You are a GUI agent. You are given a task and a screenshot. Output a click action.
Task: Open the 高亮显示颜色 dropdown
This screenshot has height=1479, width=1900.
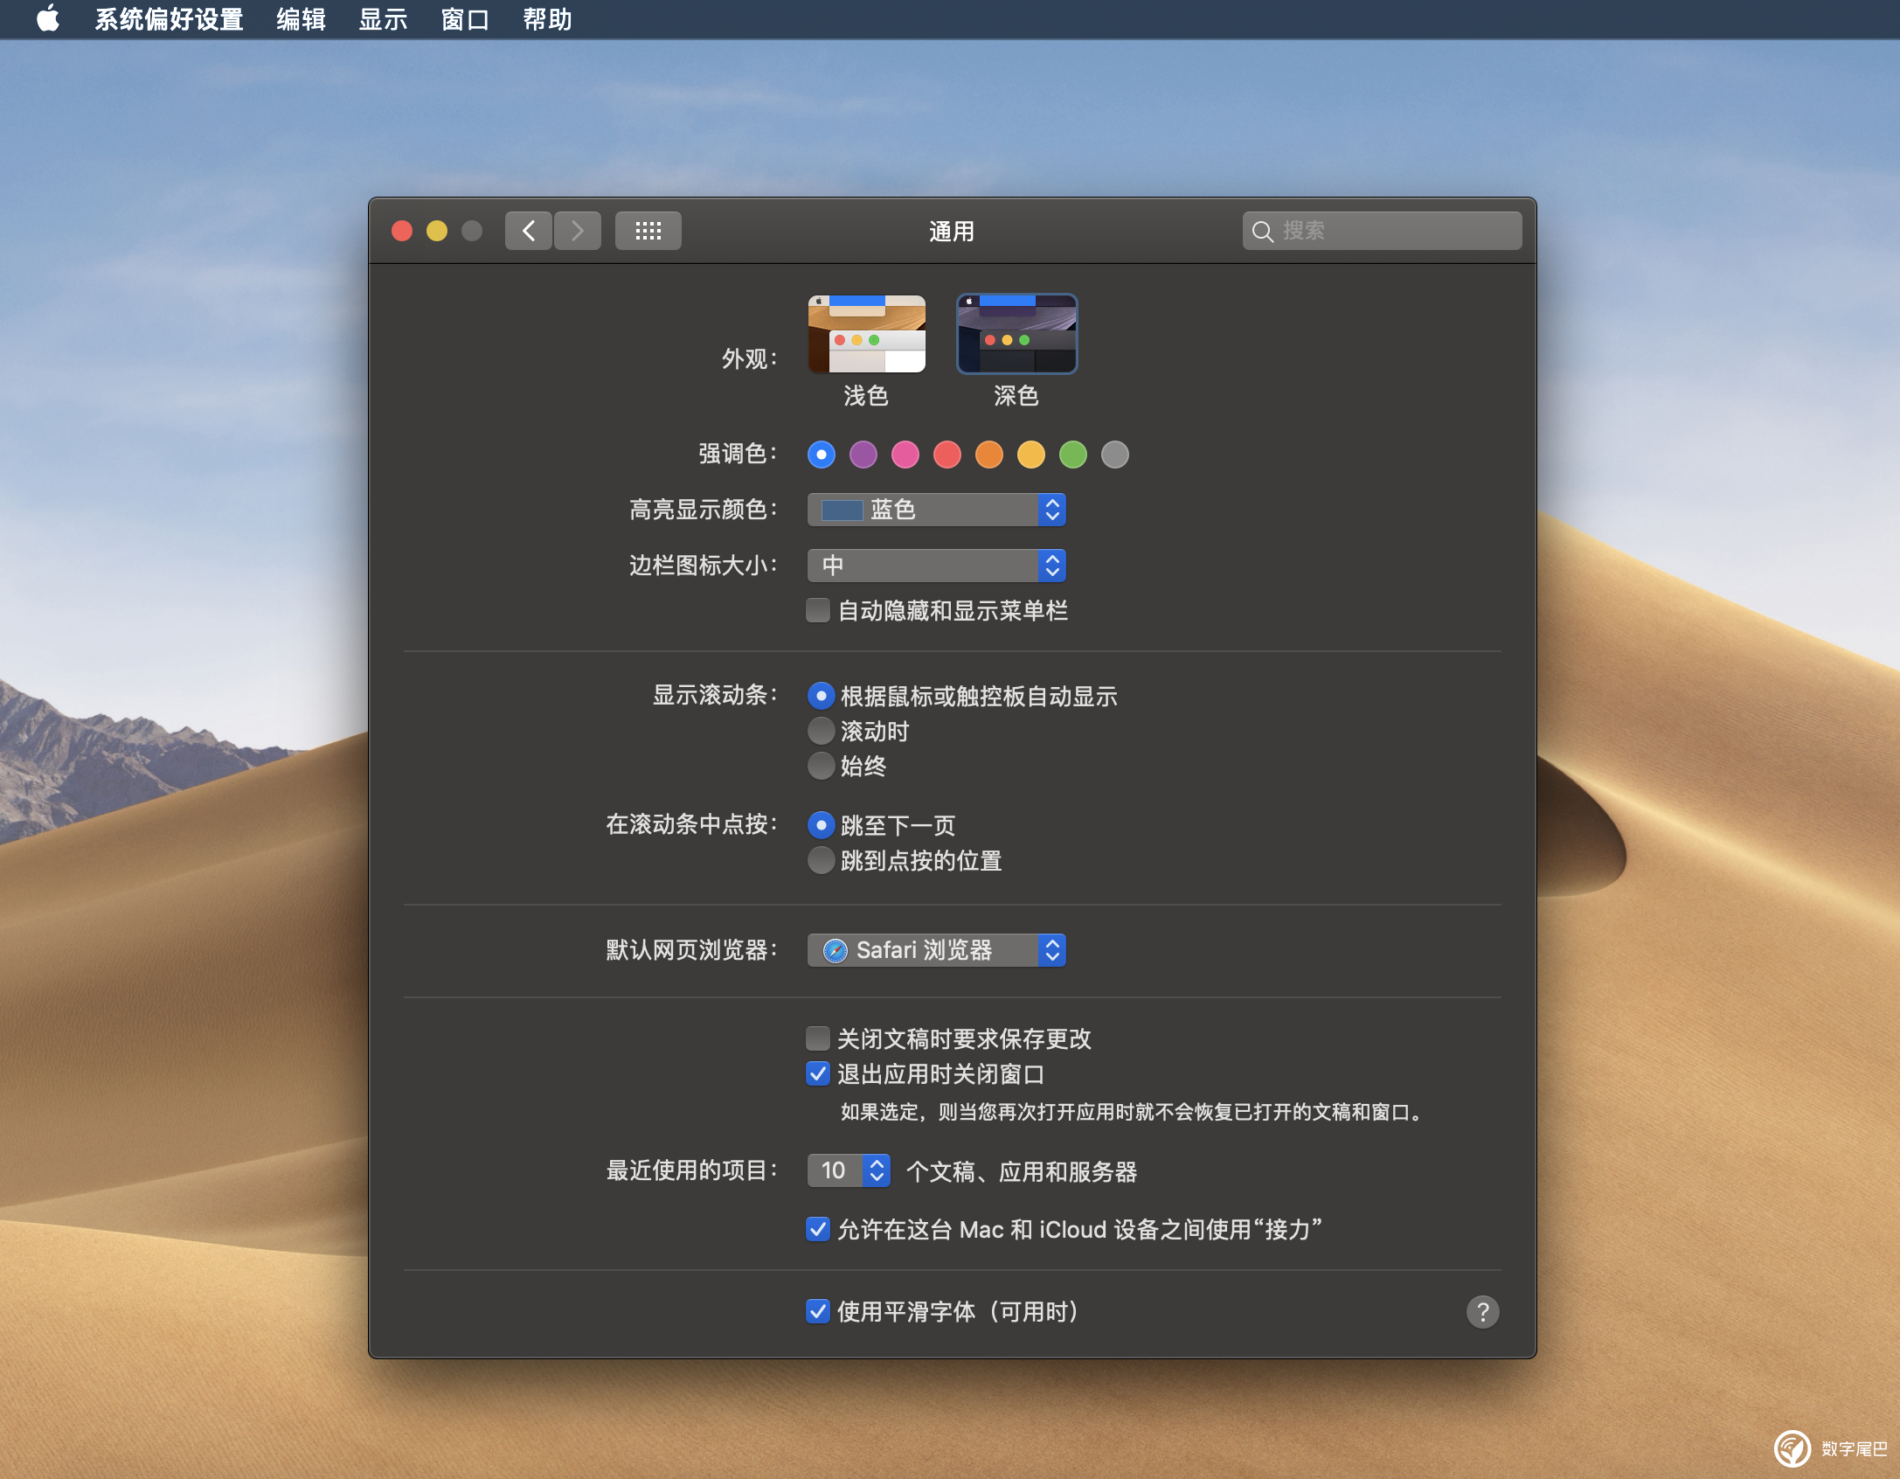pos(936,510)
